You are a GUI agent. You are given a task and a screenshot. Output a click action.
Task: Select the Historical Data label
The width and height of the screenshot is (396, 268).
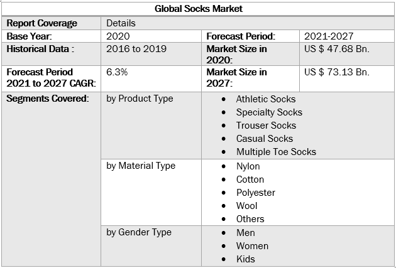[x=40, y=48]
